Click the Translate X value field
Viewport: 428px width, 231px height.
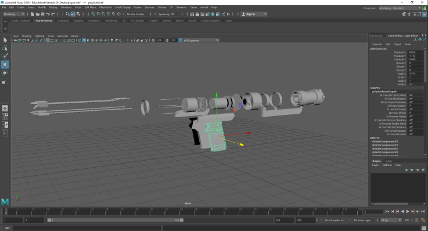pos(416,52)
